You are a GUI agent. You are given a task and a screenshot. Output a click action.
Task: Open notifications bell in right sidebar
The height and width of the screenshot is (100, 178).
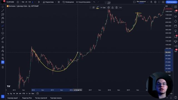[x=175, y=51]
